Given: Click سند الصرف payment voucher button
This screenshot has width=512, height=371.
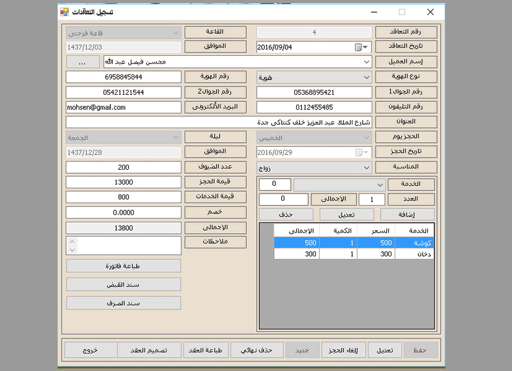Looking at the screenshot, I should coord(124,303).
